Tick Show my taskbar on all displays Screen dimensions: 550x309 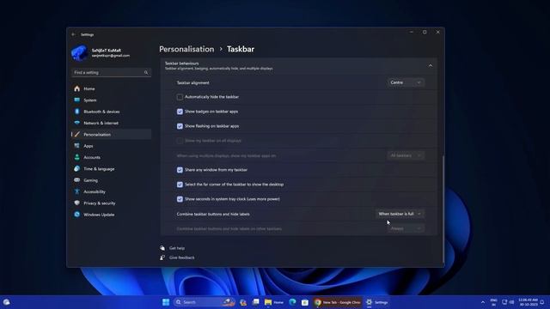[x=180, y=141]
